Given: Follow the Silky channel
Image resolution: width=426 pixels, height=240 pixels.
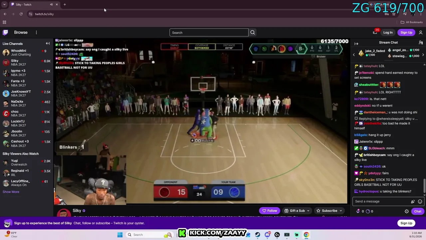Looking at the screenshot, I should [270, 211].
